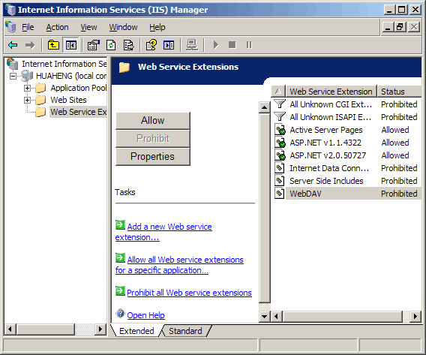Click the IIS Manager title bar icon
Image resolution: width=426 pixels, height=355 pixels.
click(10, 10)
